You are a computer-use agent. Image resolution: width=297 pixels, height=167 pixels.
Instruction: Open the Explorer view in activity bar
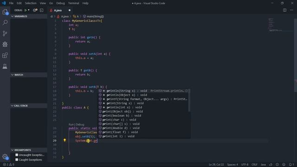pos(5,12)
